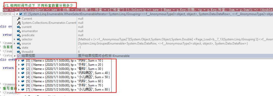Screen dimensions: 273x96
Task: Expand result item [7] with 小儿病区
Action: [19, 89]
